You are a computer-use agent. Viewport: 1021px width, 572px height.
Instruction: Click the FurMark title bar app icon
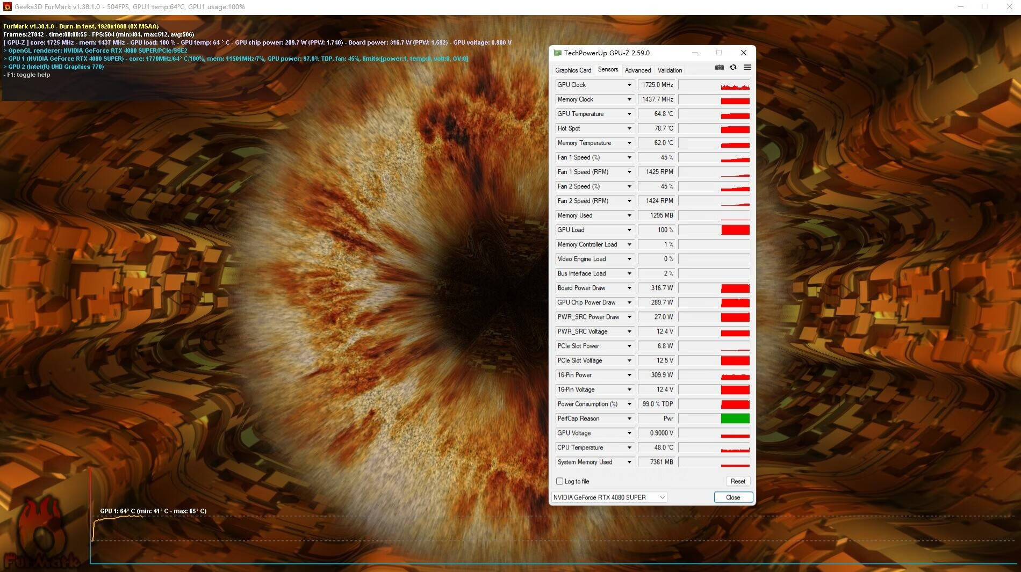(x=7, y=7)
